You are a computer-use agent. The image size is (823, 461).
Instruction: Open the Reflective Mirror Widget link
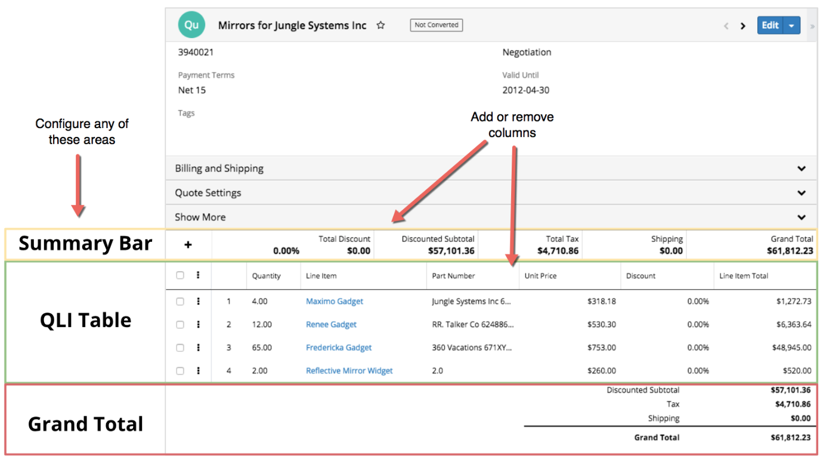(x=349, y=370)
